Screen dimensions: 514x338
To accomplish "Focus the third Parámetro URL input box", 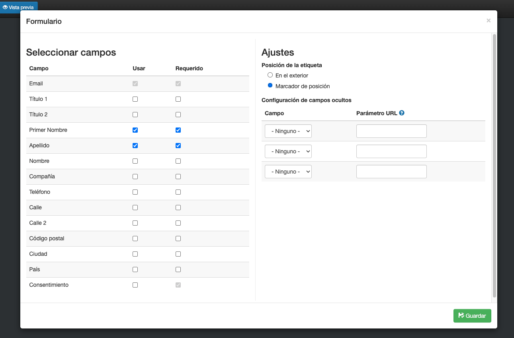I will point(391,172).
